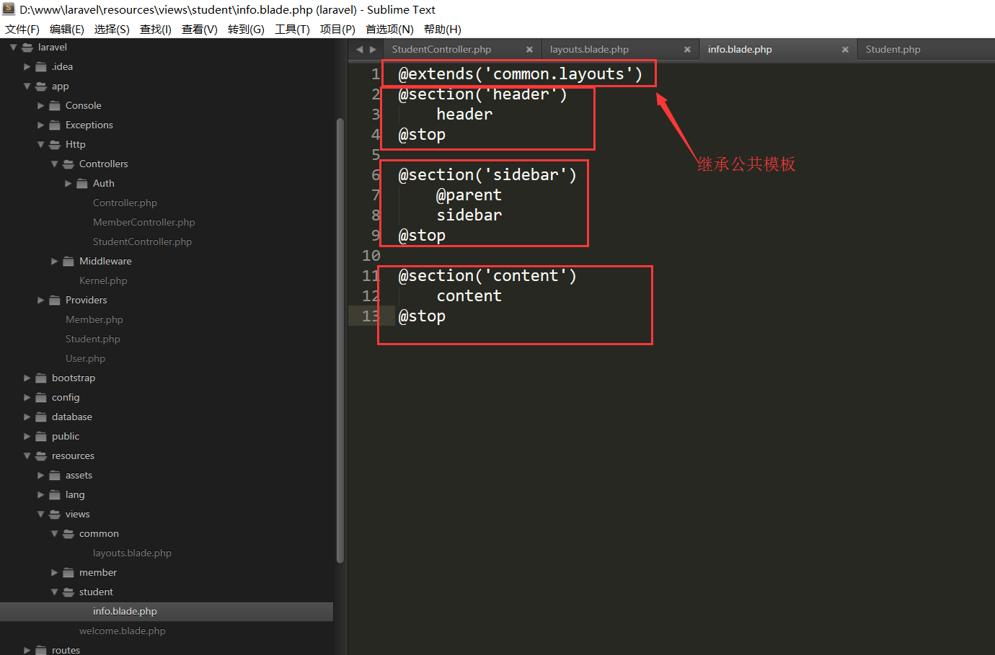Screen dimensions: 995x655
Task: Click the sidebar vertical scrollbar
Action: 340,340
